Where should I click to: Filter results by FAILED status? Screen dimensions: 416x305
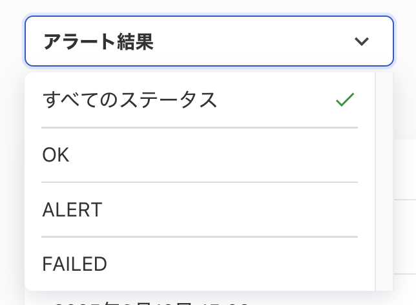pyautogui.click(x=74, y=264)
